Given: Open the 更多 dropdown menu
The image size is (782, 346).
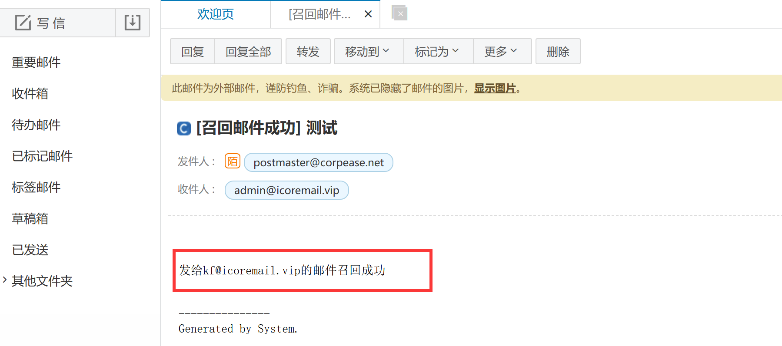Looking at the screenshot, I should [502, 51].
